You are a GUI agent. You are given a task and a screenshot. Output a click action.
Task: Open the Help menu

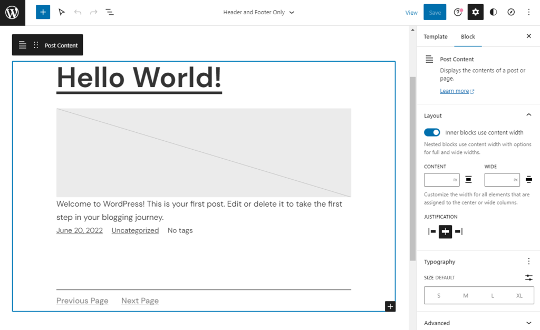[x=457, y=12]
